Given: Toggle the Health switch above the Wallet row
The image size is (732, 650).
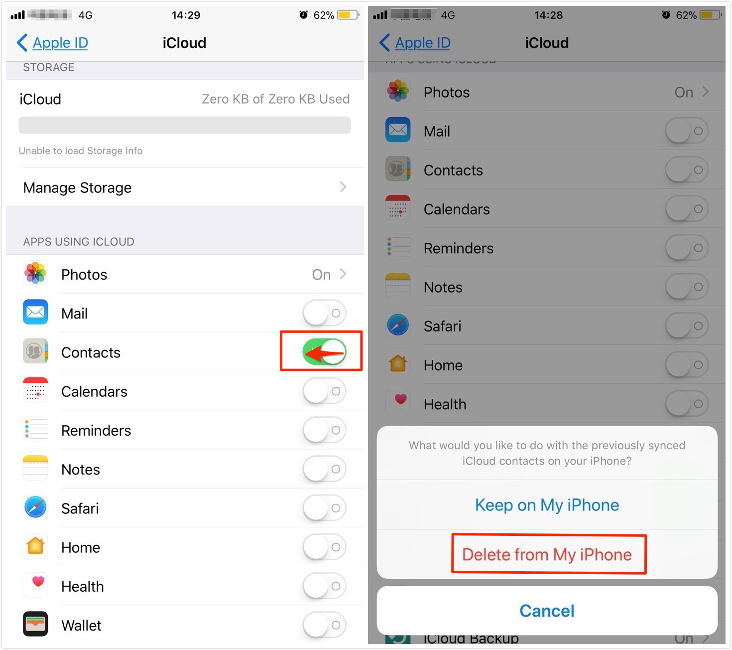Looking at the screenshot, I should (324, 586).
